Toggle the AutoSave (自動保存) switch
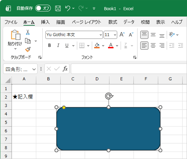Screen dimensions: 187x159 (x=43, y=8)
